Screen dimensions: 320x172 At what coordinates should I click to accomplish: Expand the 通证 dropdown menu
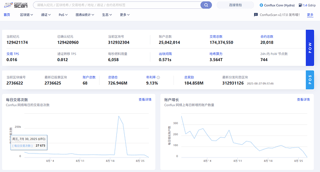(46, 15)
